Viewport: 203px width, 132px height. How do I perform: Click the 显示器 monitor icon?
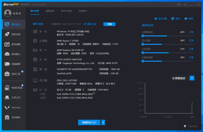point(35,80)
